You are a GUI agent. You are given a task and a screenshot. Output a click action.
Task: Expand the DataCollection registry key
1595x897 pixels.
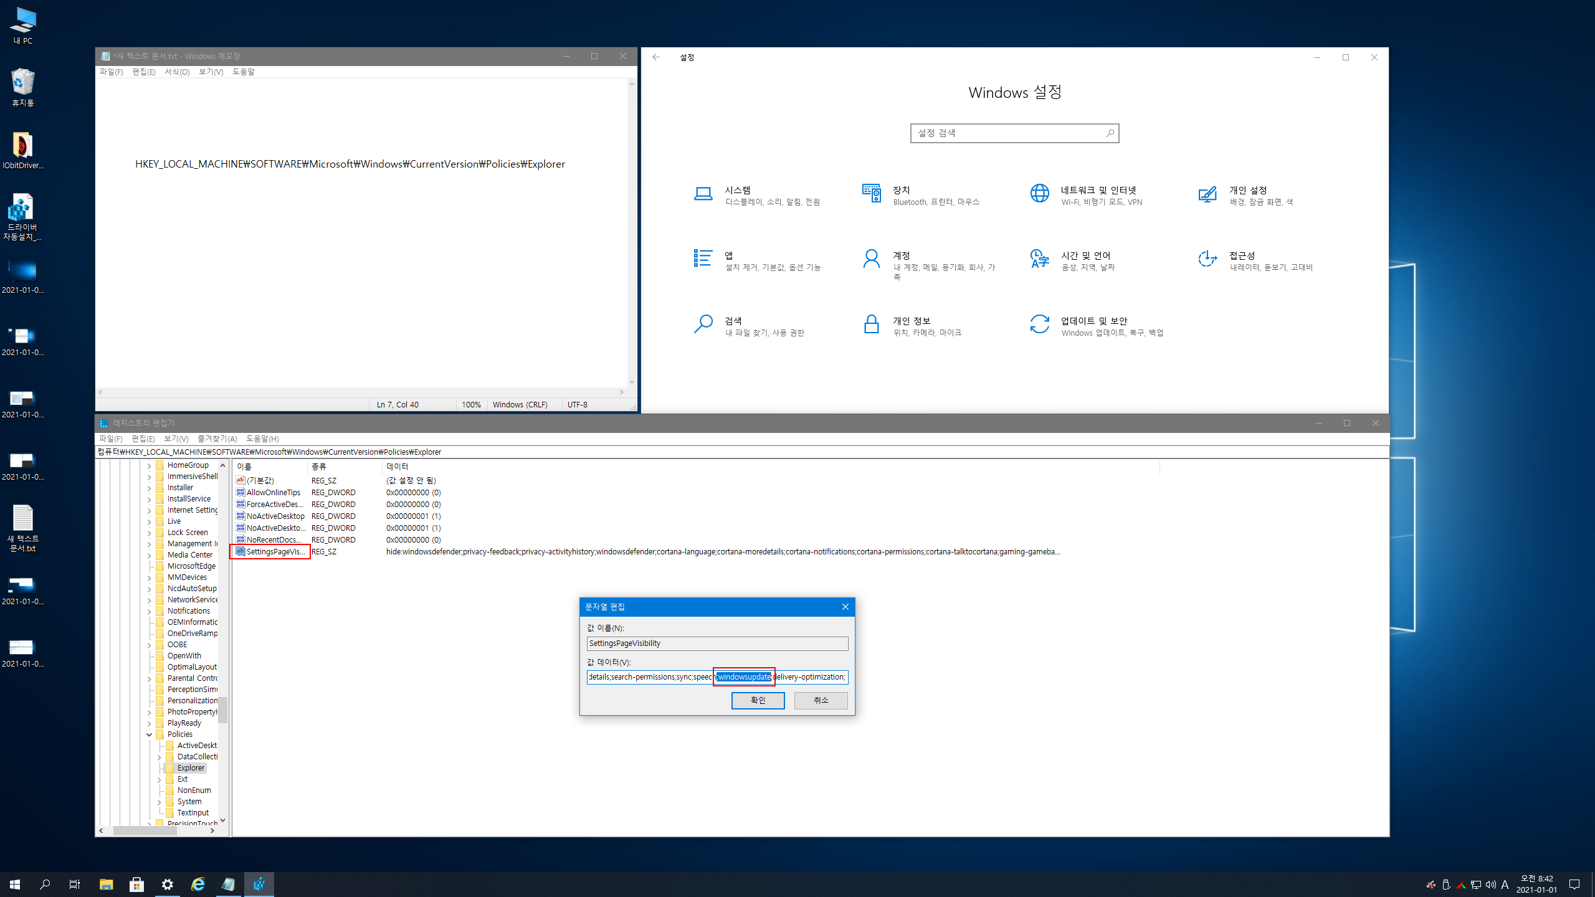pos(159,757)
